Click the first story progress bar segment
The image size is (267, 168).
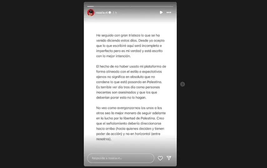click(x=109, y=6)
